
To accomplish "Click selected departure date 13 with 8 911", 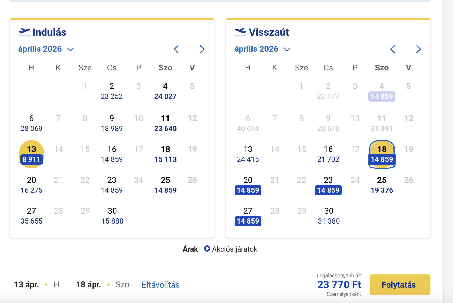I will [31, 154].
